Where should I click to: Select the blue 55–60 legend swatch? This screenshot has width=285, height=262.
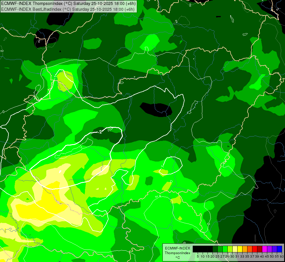[279, 249]
